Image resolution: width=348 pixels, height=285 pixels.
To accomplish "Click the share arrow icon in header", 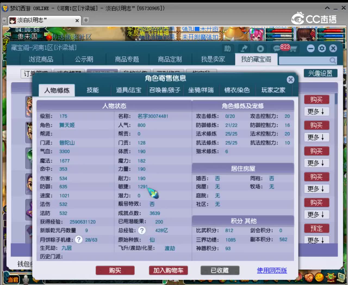I will point(244,48).
